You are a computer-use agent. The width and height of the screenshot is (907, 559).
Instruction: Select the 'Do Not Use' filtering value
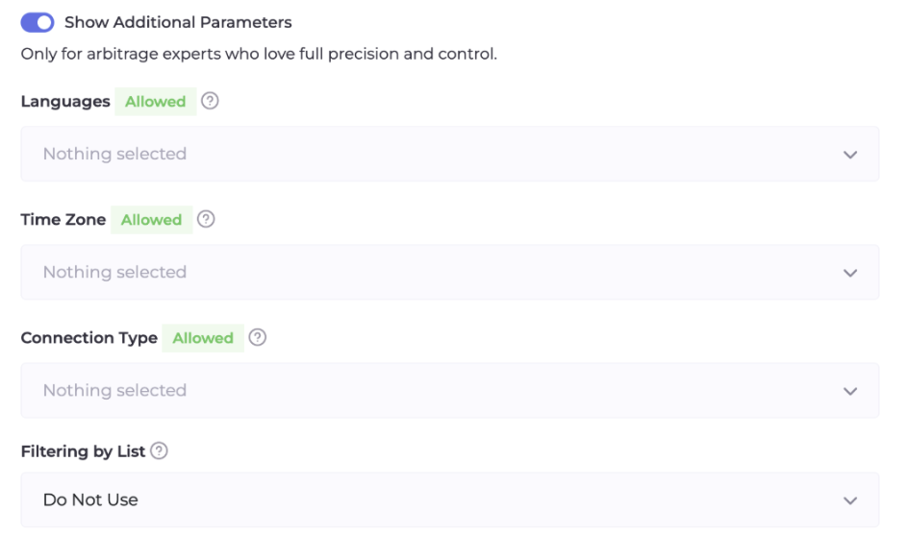(x=90, y=499)
